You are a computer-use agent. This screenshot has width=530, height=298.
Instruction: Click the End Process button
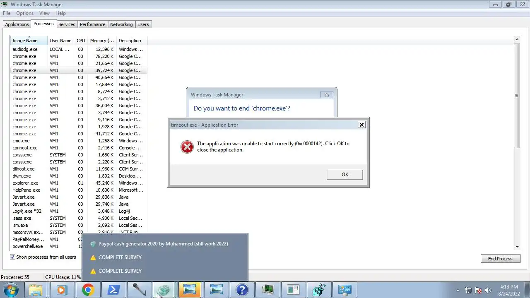point(500,259)
